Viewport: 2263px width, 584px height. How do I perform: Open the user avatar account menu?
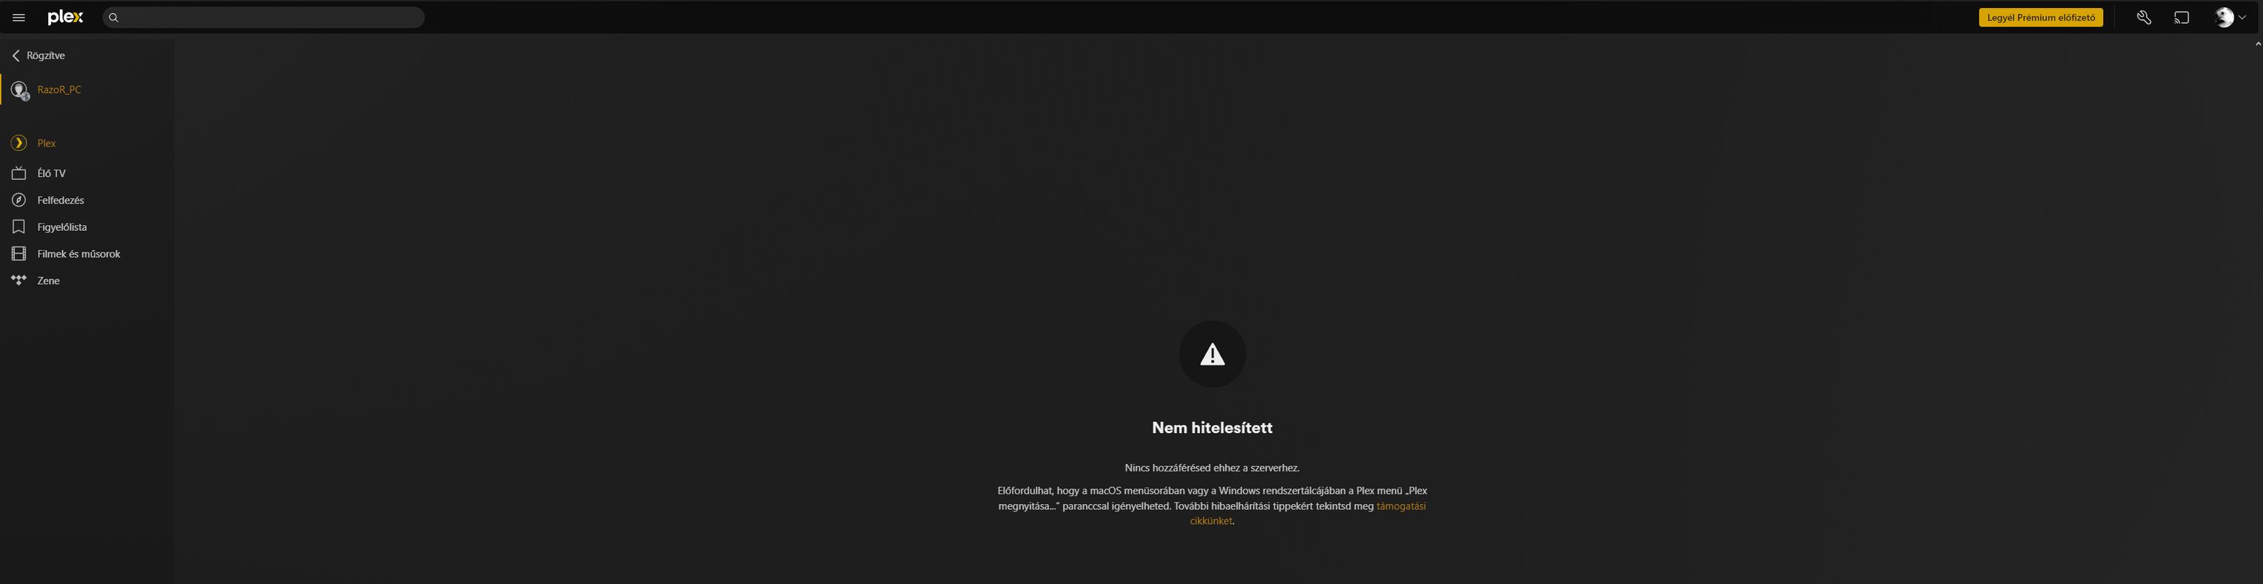point(2224,18)
